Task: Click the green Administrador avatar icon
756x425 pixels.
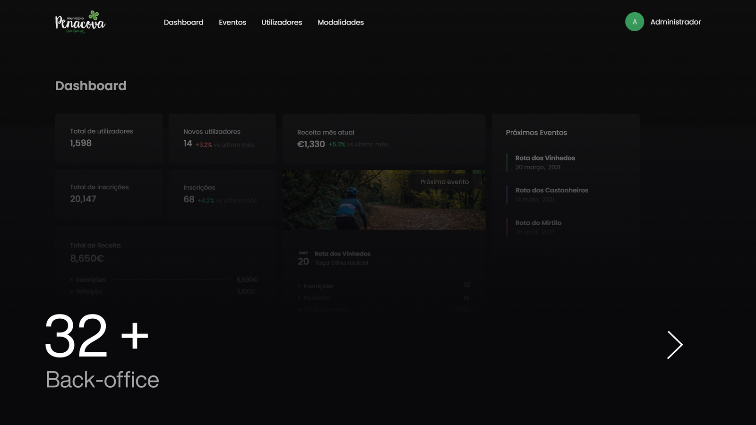Action: pos(635,21)
